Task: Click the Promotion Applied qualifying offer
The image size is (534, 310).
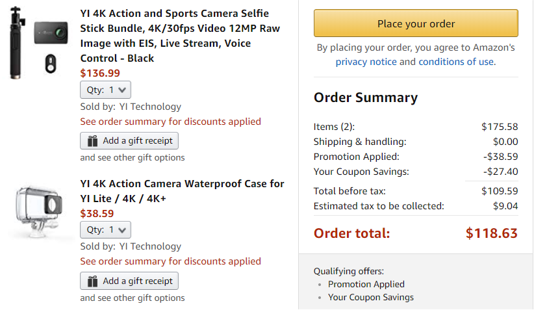Action: pos(366,284)
